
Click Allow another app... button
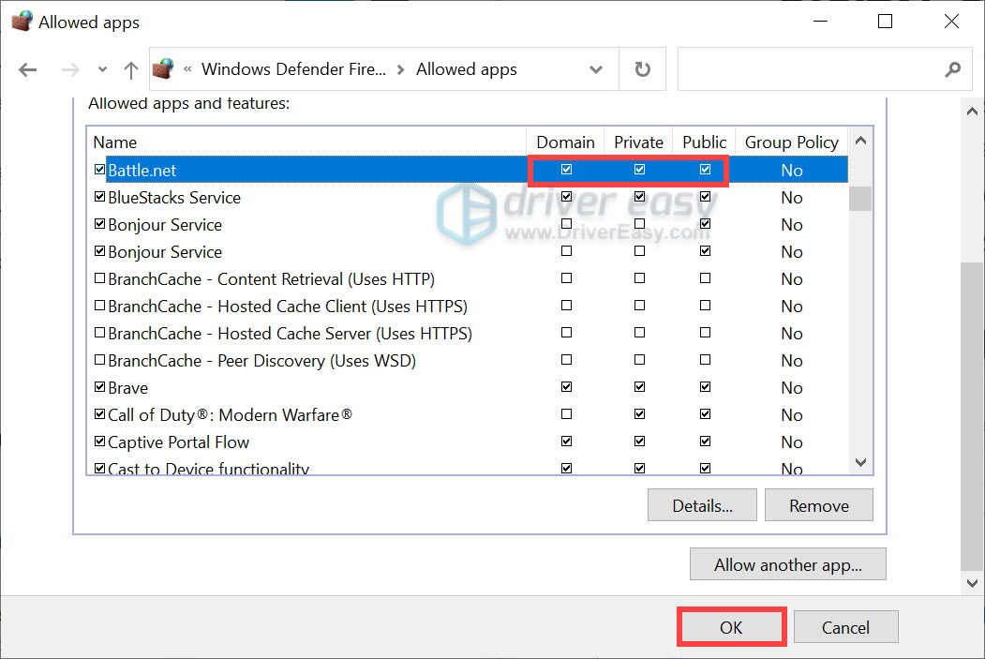788,564
